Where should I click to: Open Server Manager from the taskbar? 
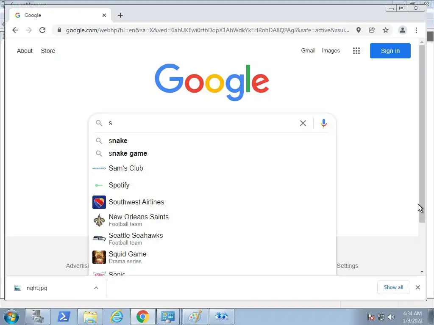[38, 317]
